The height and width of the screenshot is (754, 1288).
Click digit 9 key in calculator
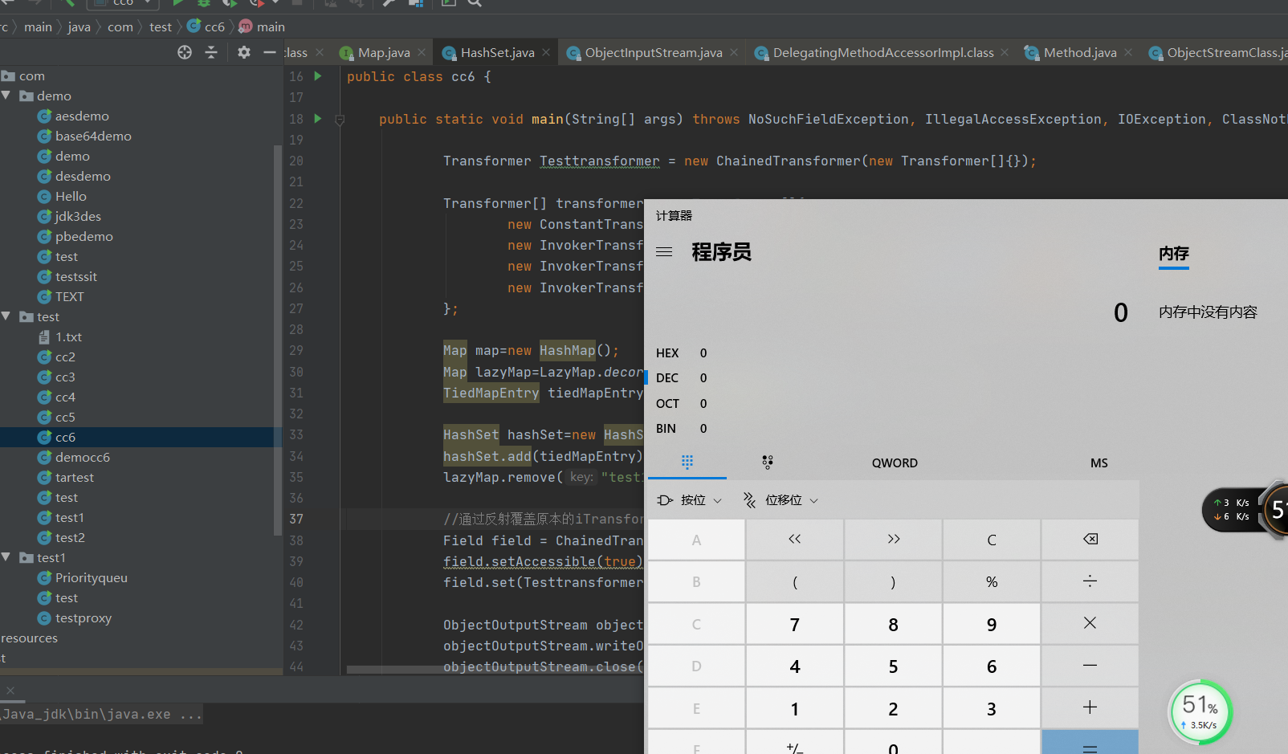tap(992, 624)
